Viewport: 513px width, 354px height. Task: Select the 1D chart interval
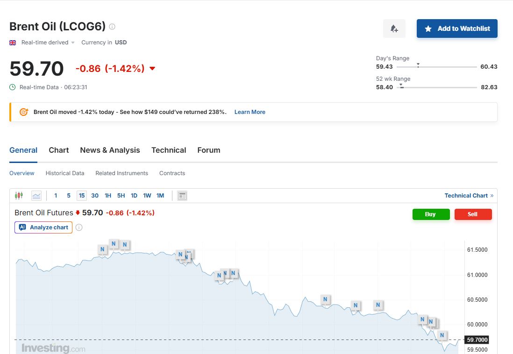[134, 196]
